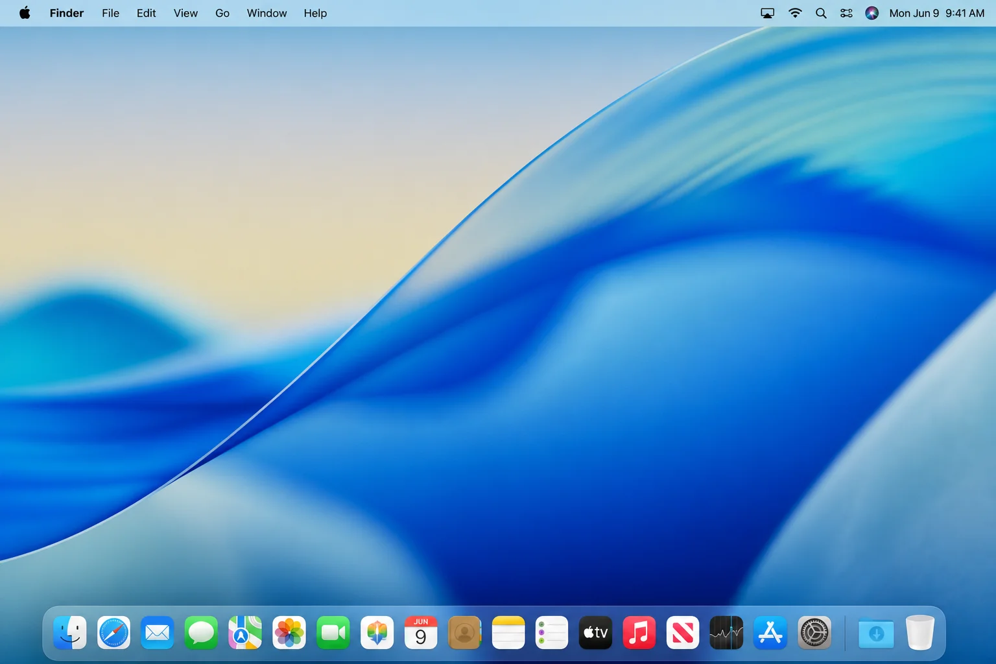Image resolution: width=996 pixels, height=664 pixels.
Task: Open the Notes app icon
Action: (x=508, y=632)
